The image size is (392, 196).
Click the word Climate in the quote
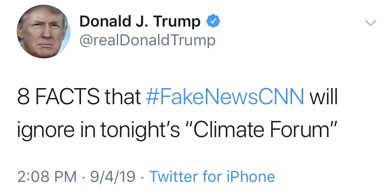tap(228, 130)
